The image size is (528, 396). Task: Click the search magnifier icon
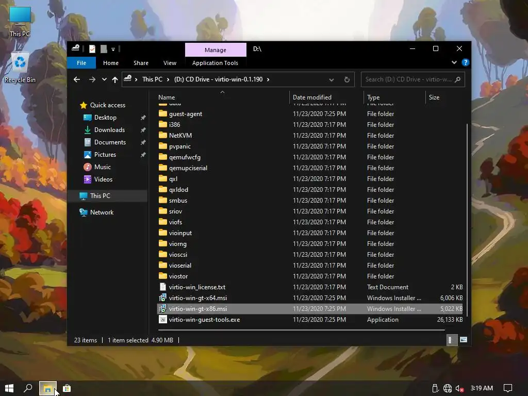[x=457, y=79]
